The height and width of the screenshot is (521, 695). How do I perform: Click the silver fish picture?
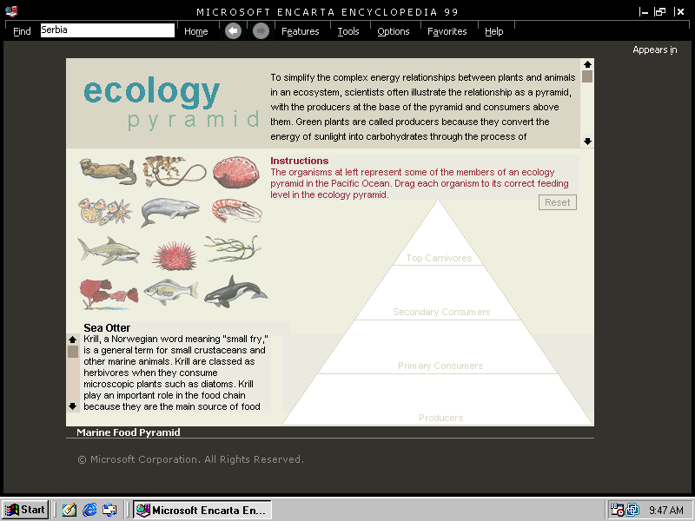170,292
